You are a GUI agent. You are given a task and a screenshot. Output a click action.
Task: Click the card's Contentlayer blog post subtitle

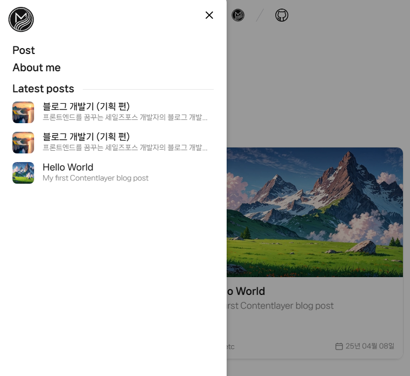point(280,306)
